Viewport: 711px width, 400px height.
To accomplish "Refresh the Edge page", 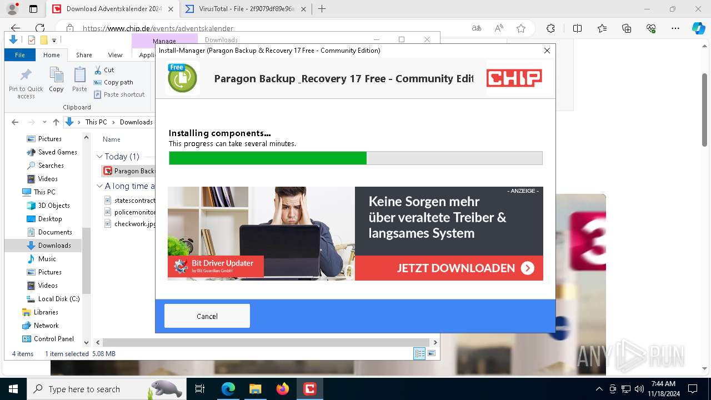I will (x=40, y=28).
